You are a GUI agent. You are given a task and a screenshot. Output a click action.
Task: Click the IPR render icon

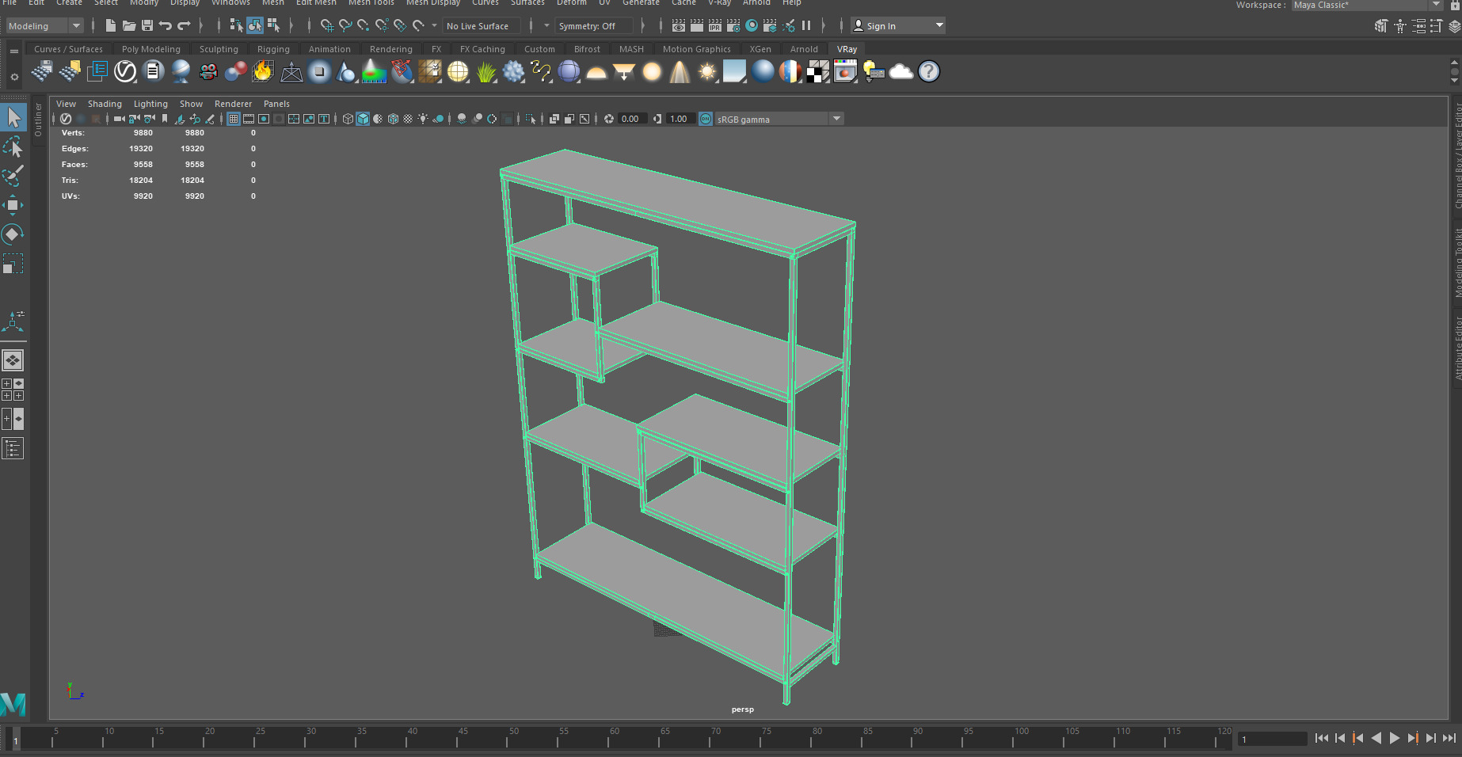pos(715,25)
